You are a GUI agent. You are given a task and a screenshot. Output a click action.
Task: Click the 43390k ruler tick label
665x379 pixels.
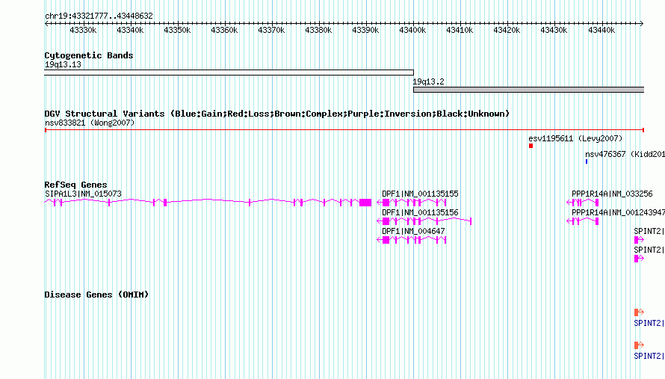click(365, 30)
